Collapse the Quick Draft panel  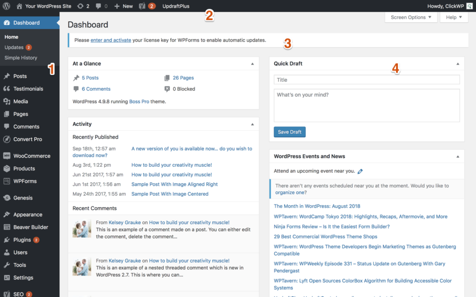click(457, 64)
